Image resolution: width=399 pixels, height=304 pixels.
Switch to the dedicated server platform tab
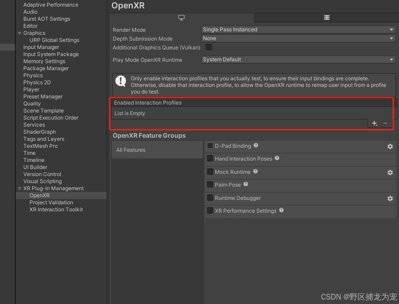tap(327, 18)
